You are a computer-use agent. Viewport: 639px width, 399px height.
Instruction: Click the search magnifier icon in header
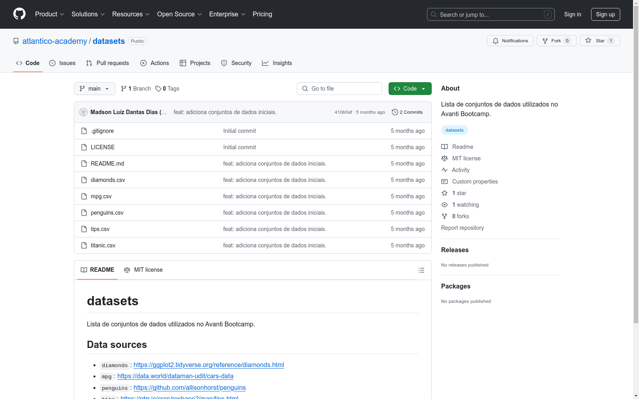click(434, 14)
